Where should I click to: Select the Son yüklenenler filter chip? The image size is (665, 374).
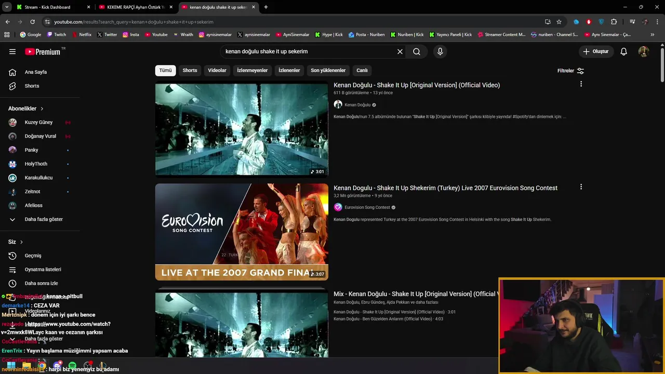coord(328,71)
